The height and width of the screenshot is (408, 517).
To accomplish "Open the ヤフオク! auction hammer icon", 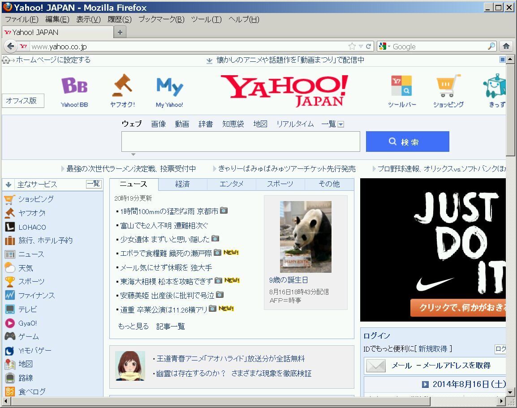I will pos(122,86).
